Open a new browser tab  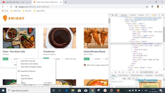(65, 2)
